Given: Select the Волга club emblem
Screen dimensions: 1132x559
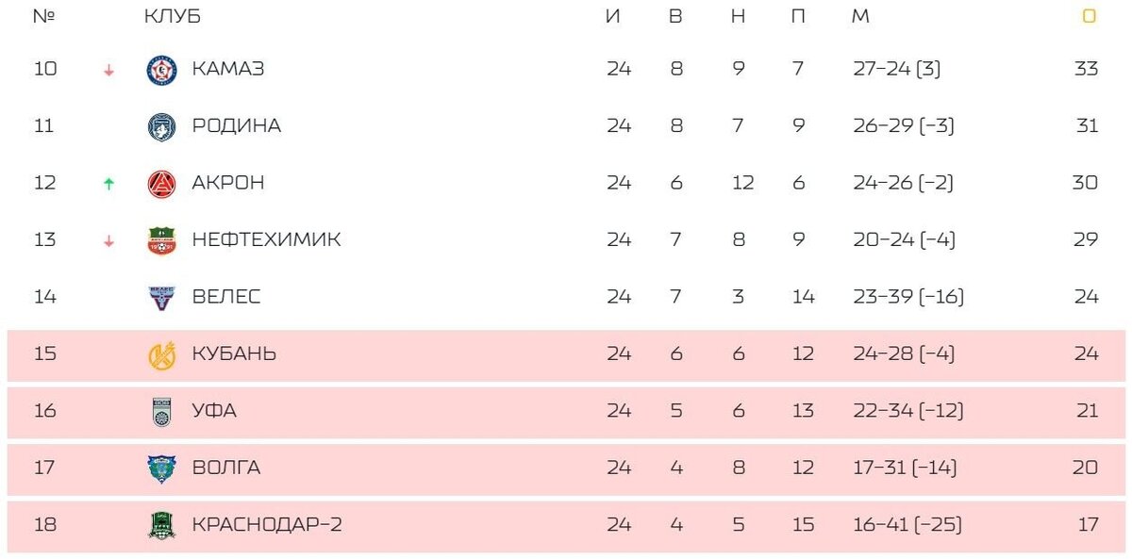Looking at the screenshot, I should click(x=161, y=469).
